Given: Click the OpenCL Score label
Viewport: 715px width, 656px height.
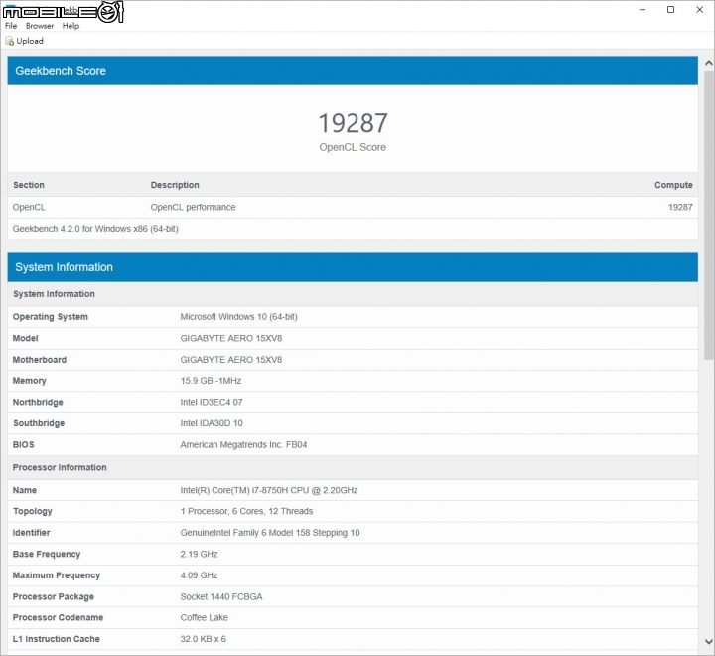Looking at the screenshot, I should [x=353, y=147].
